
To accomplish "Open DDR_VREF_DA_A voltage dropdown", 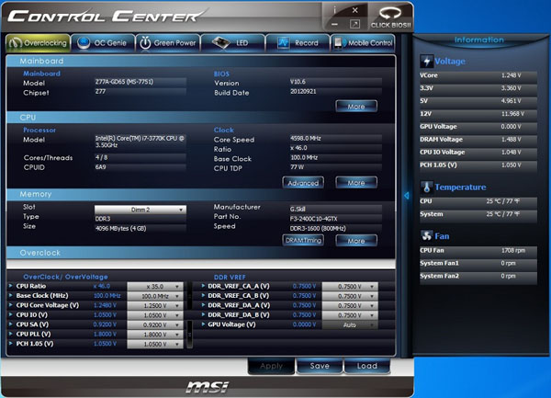I will [x=350, y=305].
